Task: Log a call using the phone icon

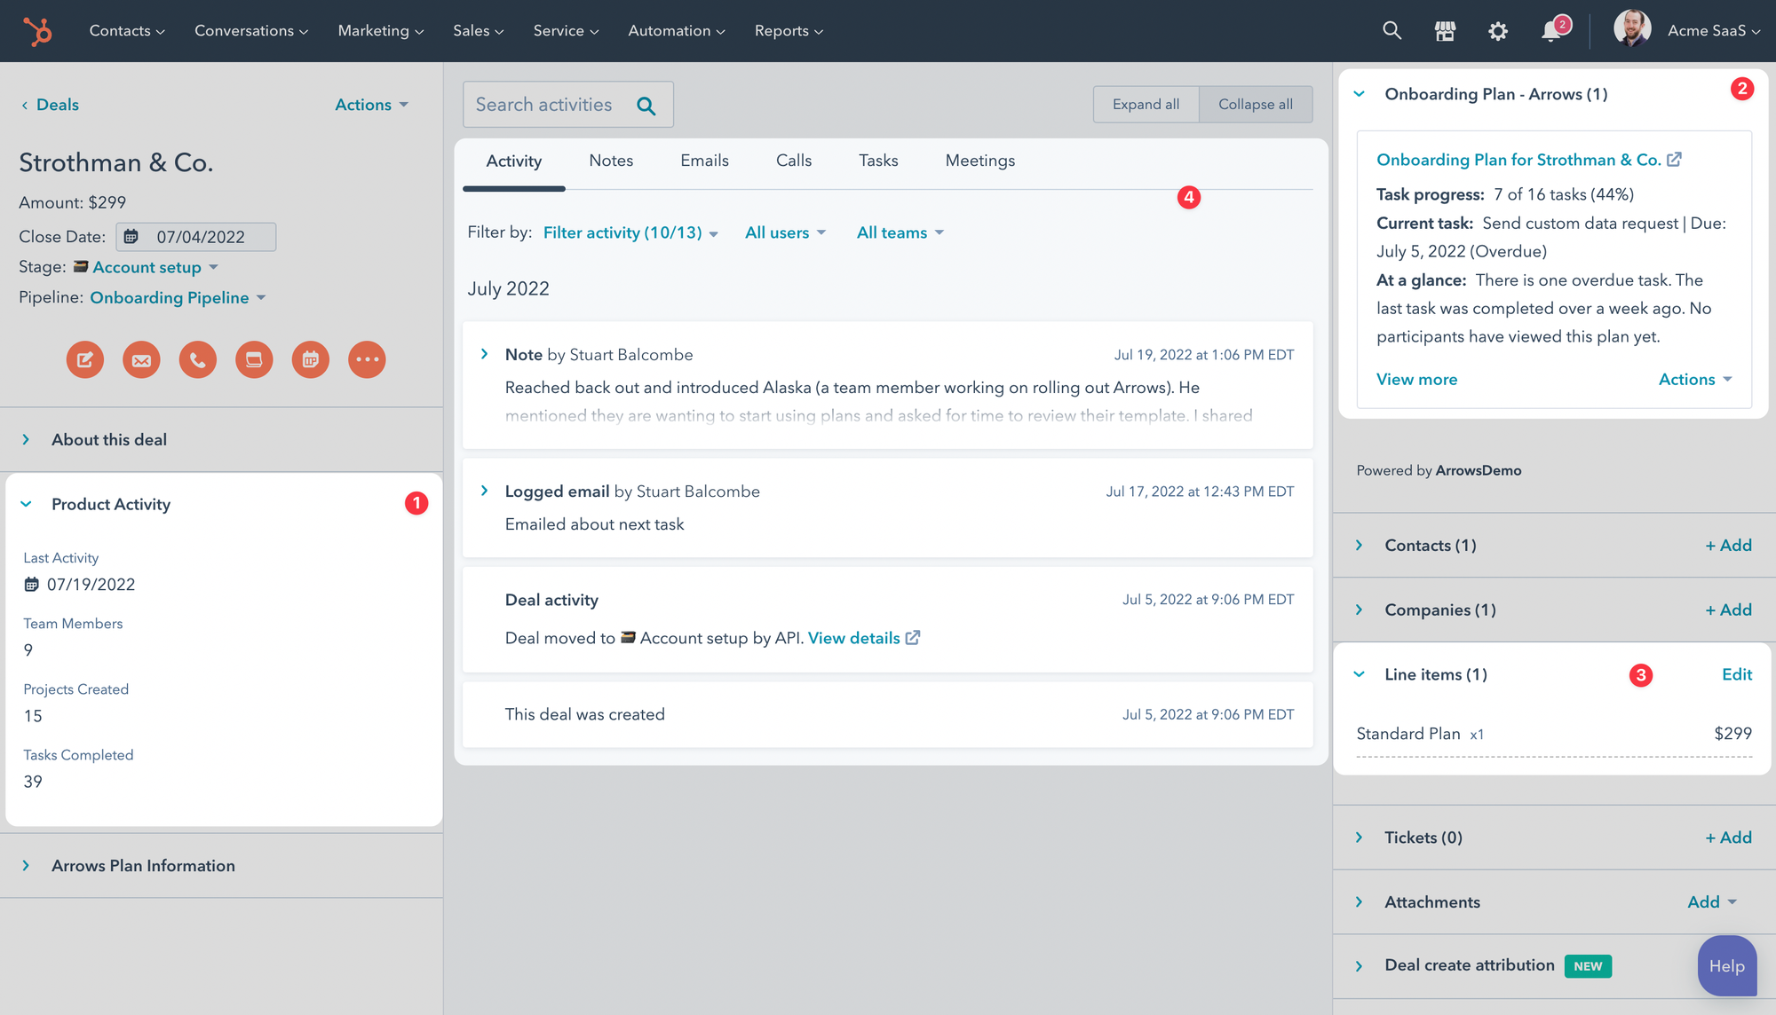Action: click(197, 359)
